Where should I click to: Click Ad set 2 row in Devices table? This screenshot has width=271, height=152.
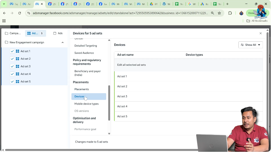pyautogui.click(x=188, y=87)
